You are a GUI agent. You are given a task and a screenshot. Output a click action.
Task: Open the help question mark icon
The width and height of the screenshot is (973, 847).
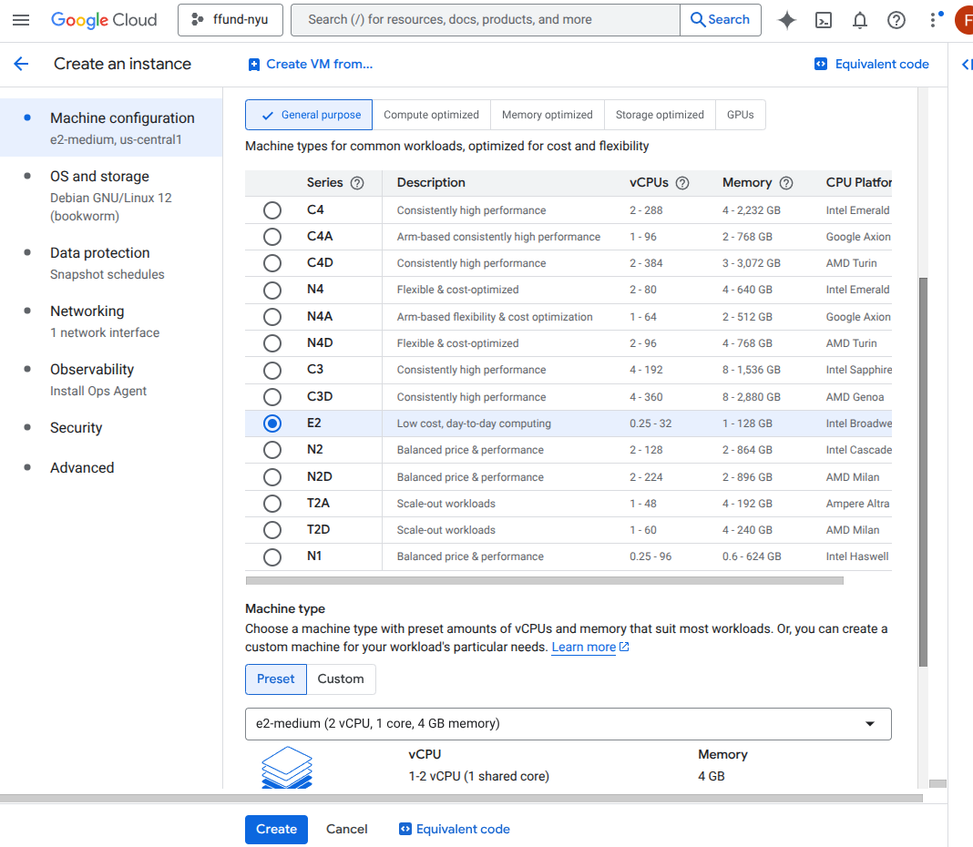click(896, 20)
